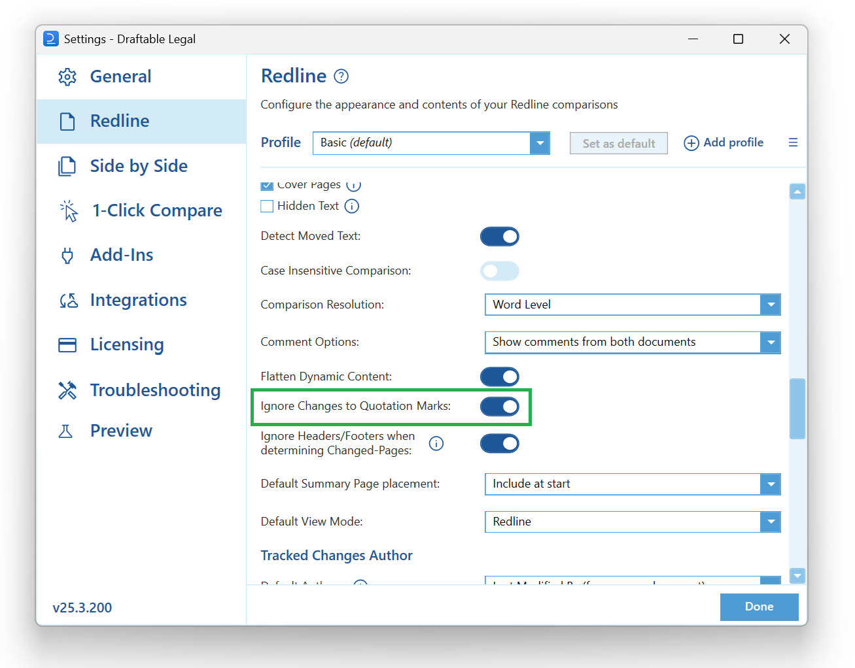
Task: Check the Hidden Text checkbox
Action: (x=267, y=207)
